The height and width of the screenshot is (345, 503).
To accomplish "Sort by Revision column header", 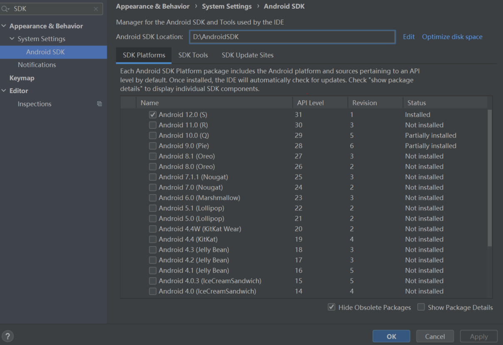I will (x=375, y=103).
